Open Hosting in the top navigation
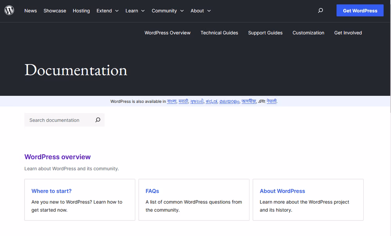This screenshot has width=391, height=236. pos(81,11)
